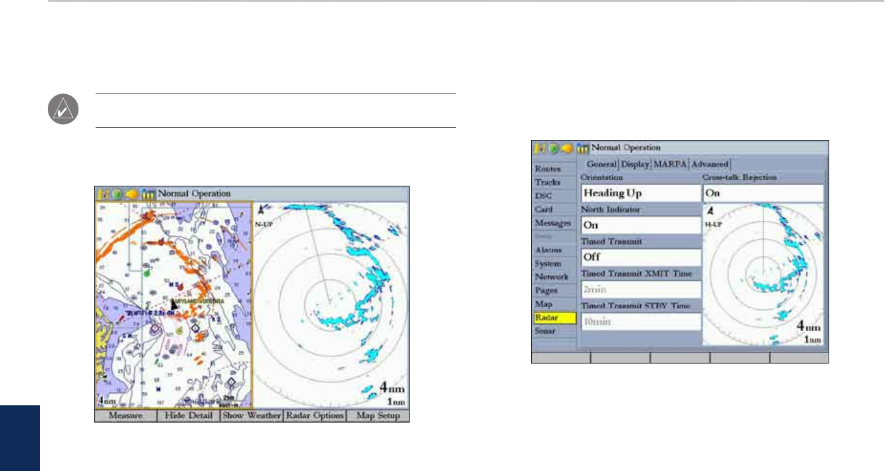Image resolution: width=885 pixels, height=471 pixels.
Task: Open Radar Options from the soft keys
Action: click(315, 416)
